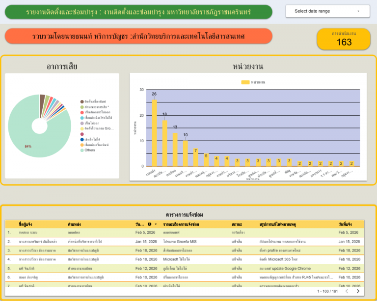Click the 163 scorecard
The image size is (377, 301).
click(344, 39)
